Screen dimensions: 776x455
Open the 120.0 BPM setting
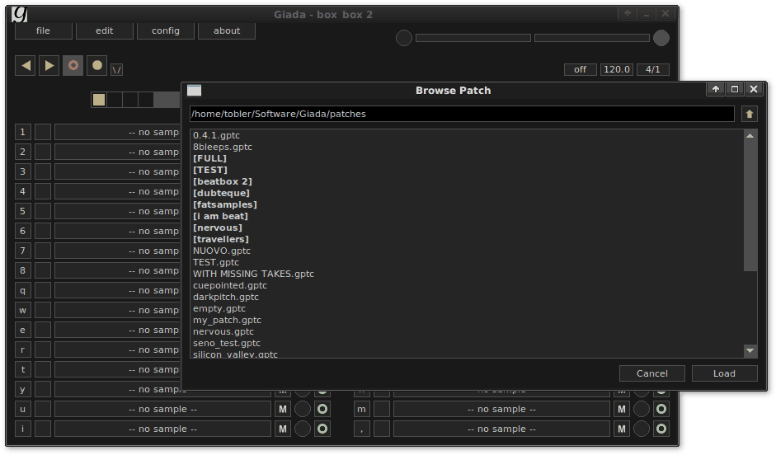click(617, 70)
